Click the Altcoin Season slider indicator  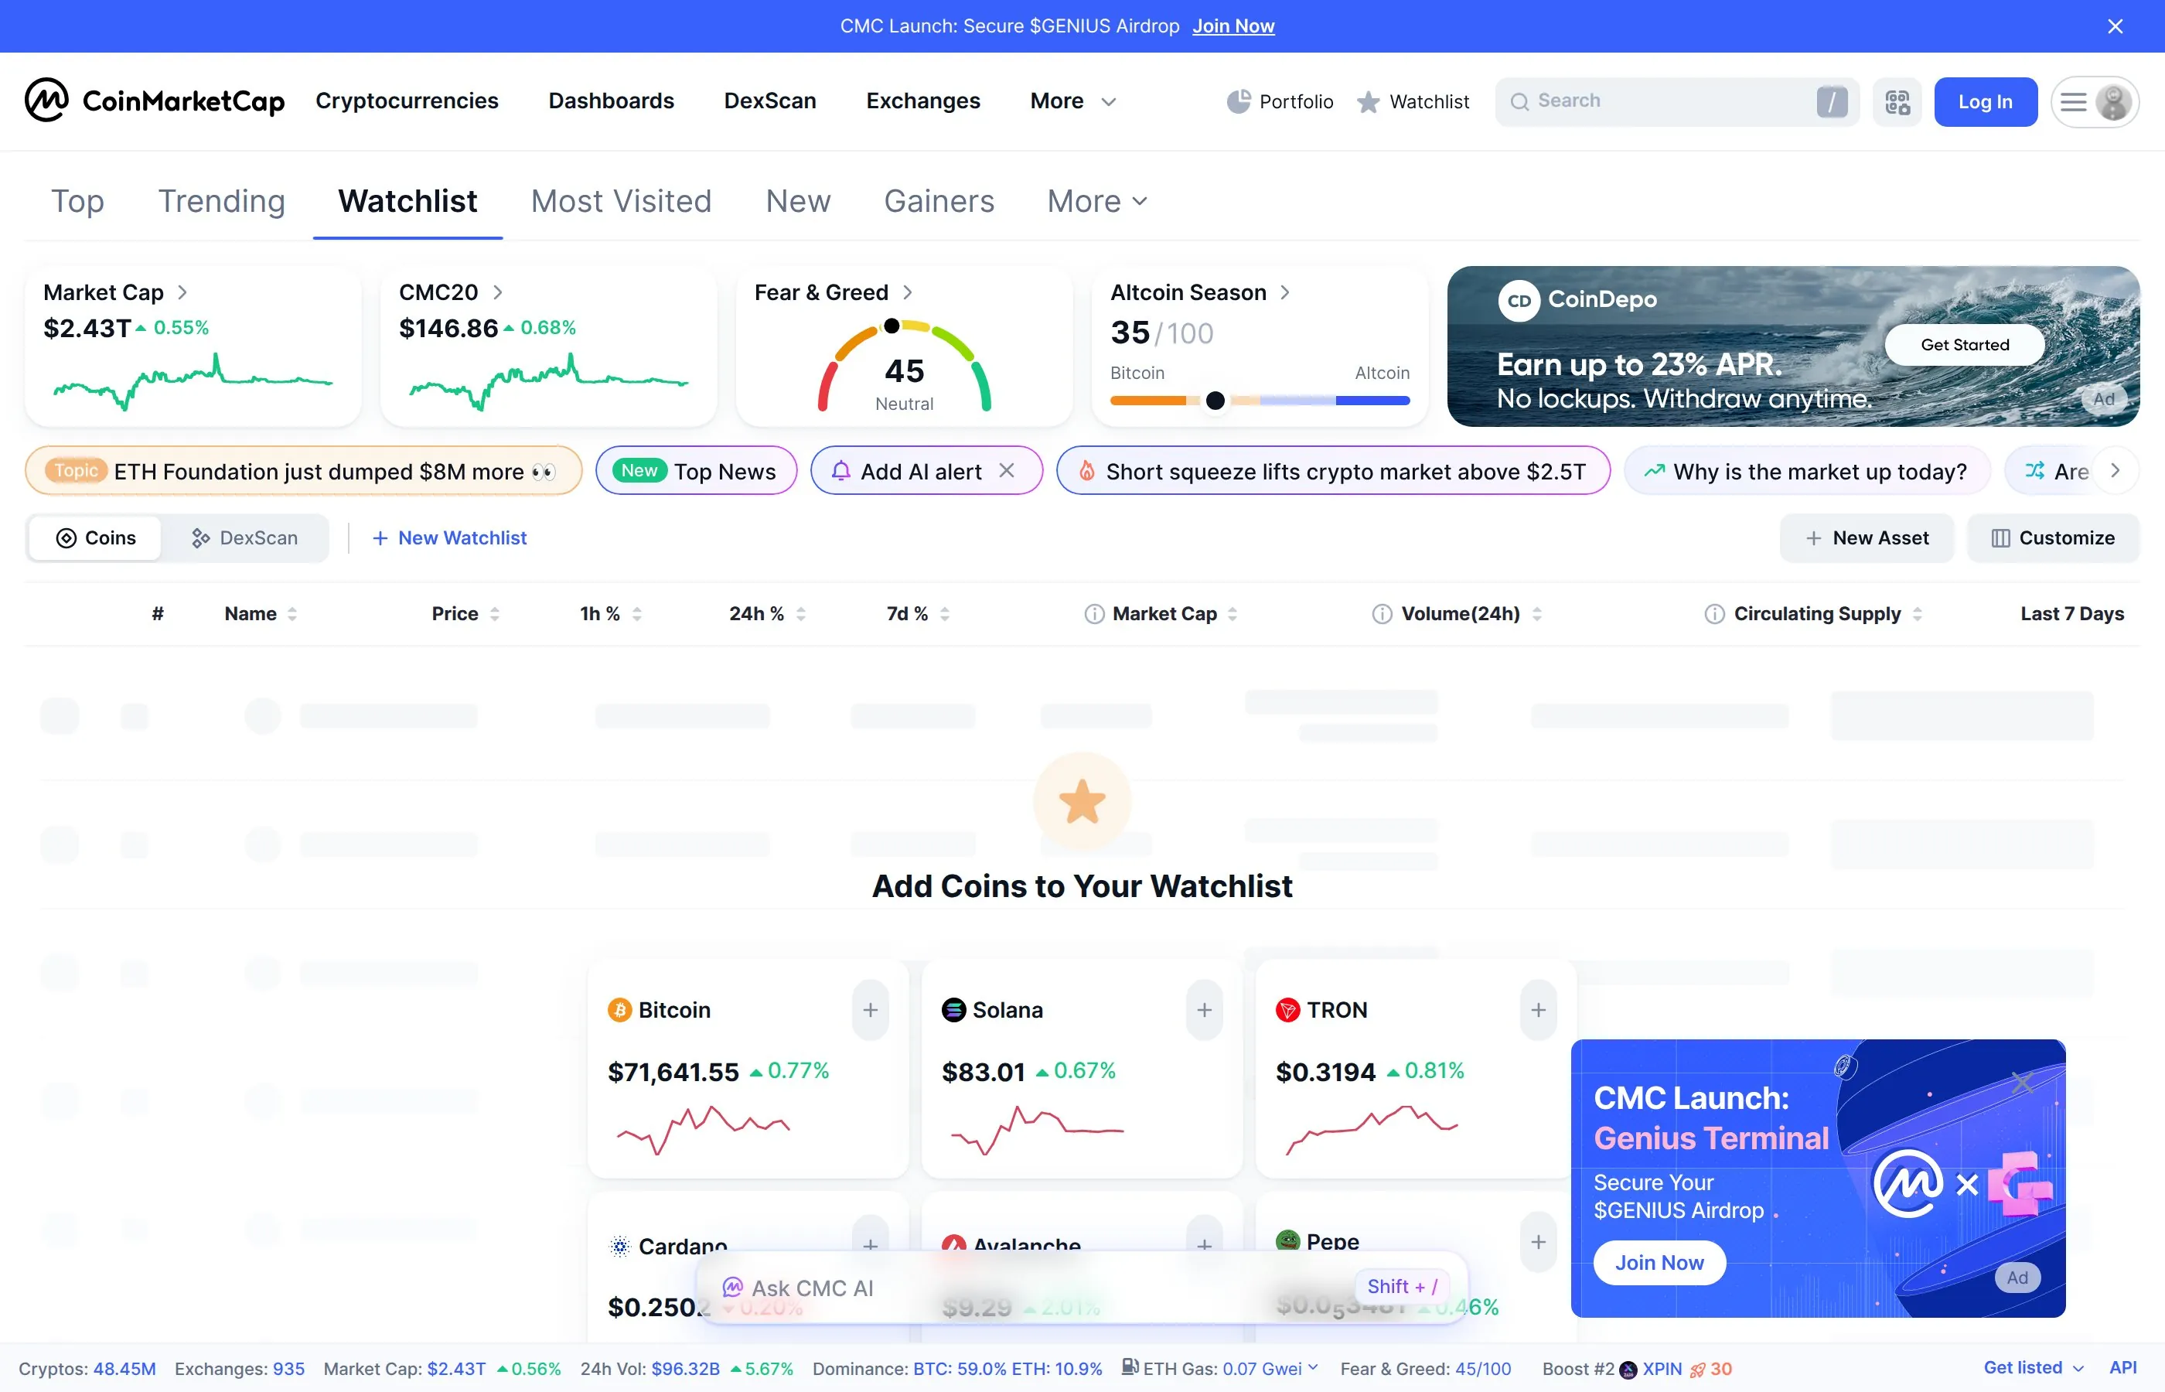click(1215, 400)
